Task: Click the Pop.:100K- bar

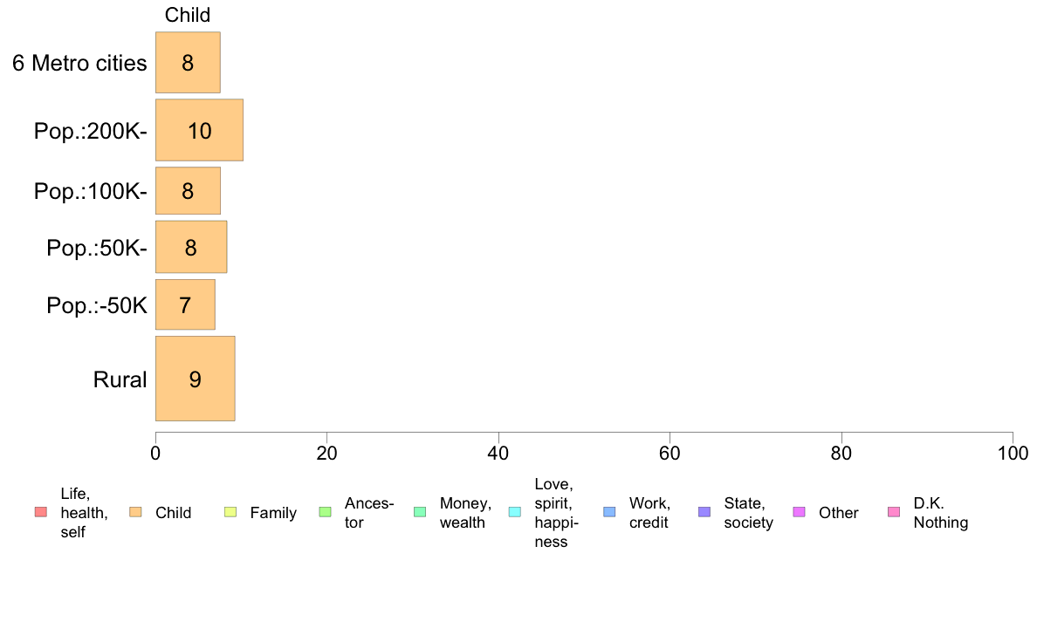Action: 188,190
